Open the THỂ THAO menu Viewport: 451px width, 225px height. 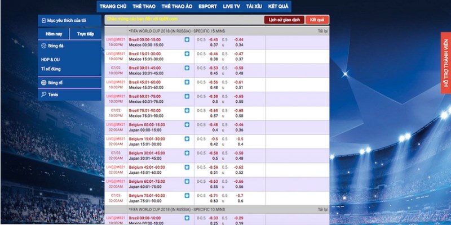point(144,6)
